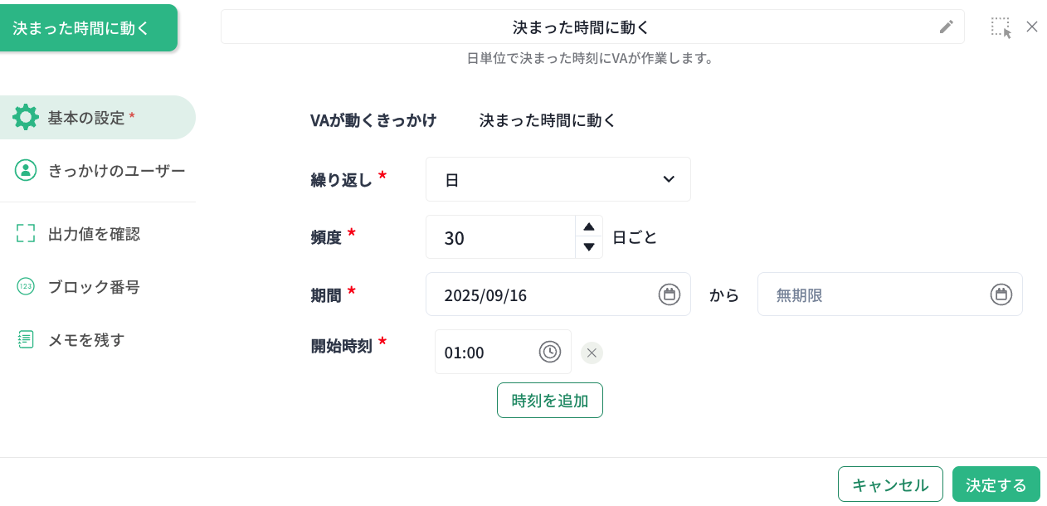Click the user icon for きっかけのユーザー
The height and width of the screenshot is (506, 1047).
coord(26,170)
